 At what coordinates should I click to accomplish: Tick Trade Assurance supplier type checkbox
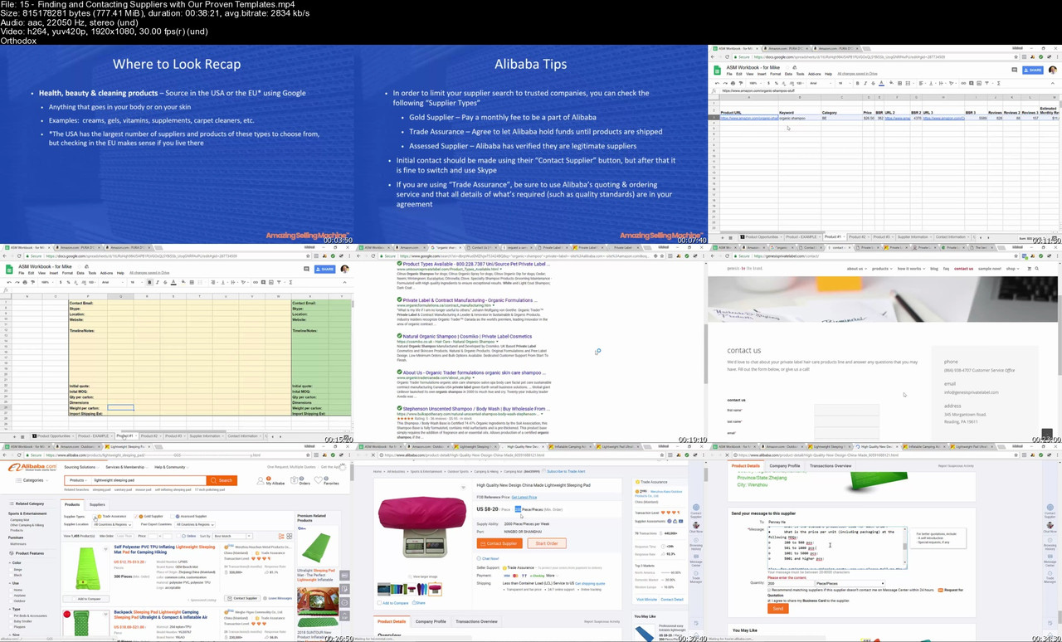click(95, 516)
